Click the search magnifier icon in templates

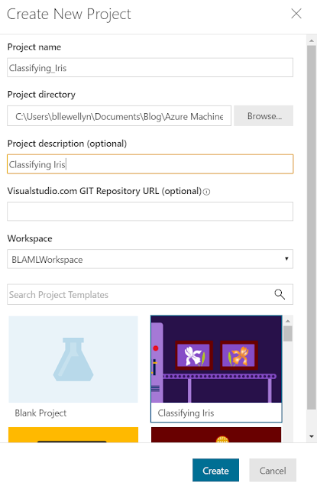[280, 294]
